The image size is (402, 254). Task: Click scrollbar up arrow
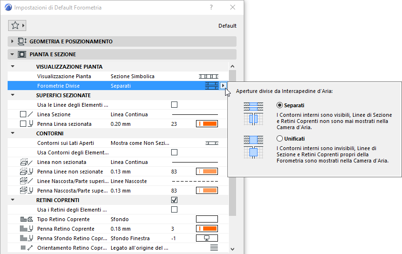pos(233,66)
